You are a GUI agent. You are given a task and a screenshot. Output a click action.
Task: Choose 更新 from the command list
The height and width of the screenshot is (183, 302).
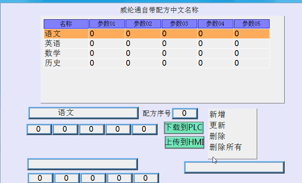click(x=217, y=125)
